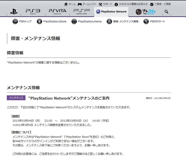Click the PlayStation Network globe icon
This screenshot has width=186, height=162.
(98, 11)
